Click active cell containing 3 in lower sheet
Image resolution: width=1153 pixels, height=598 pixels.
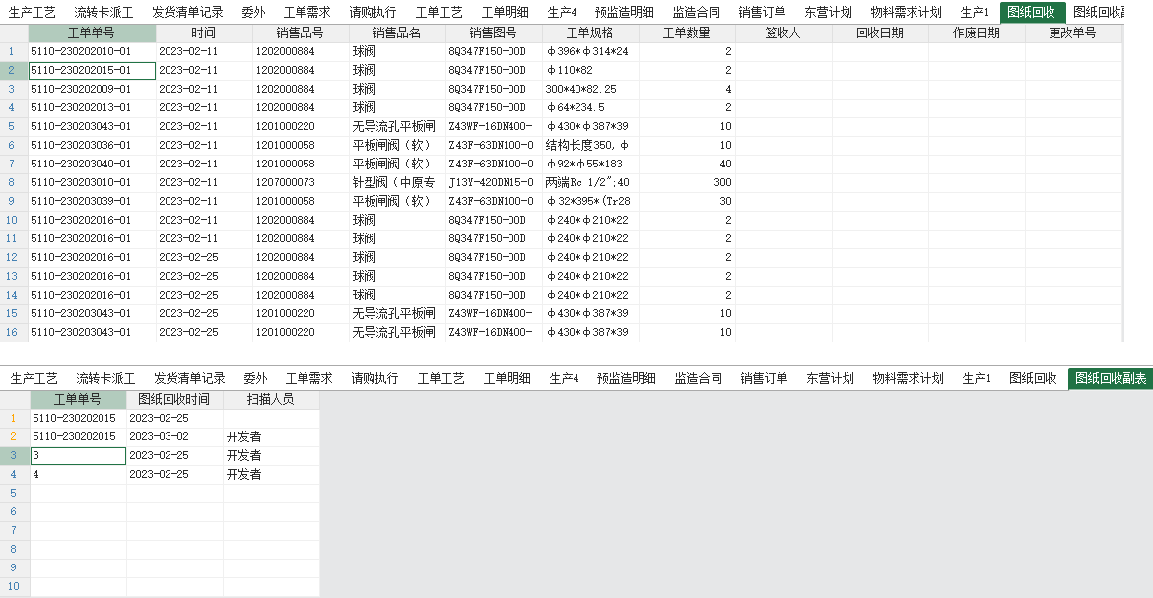coord(78,456)
